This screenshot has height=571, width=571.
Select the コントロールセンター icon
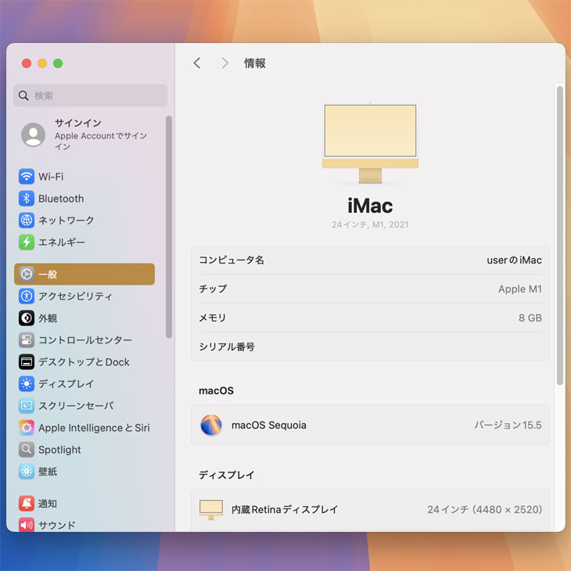tap(27, 339)
